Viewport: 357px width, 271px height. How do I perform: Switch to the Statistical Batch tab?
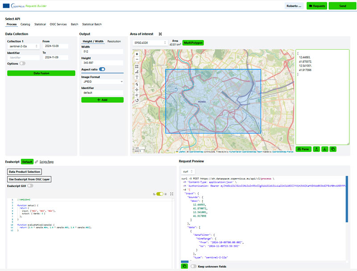tap(92, 25)
